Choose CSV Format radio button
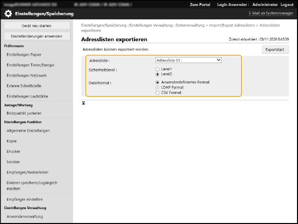Viewport: 298px width, 224px height. coord(158,92)
